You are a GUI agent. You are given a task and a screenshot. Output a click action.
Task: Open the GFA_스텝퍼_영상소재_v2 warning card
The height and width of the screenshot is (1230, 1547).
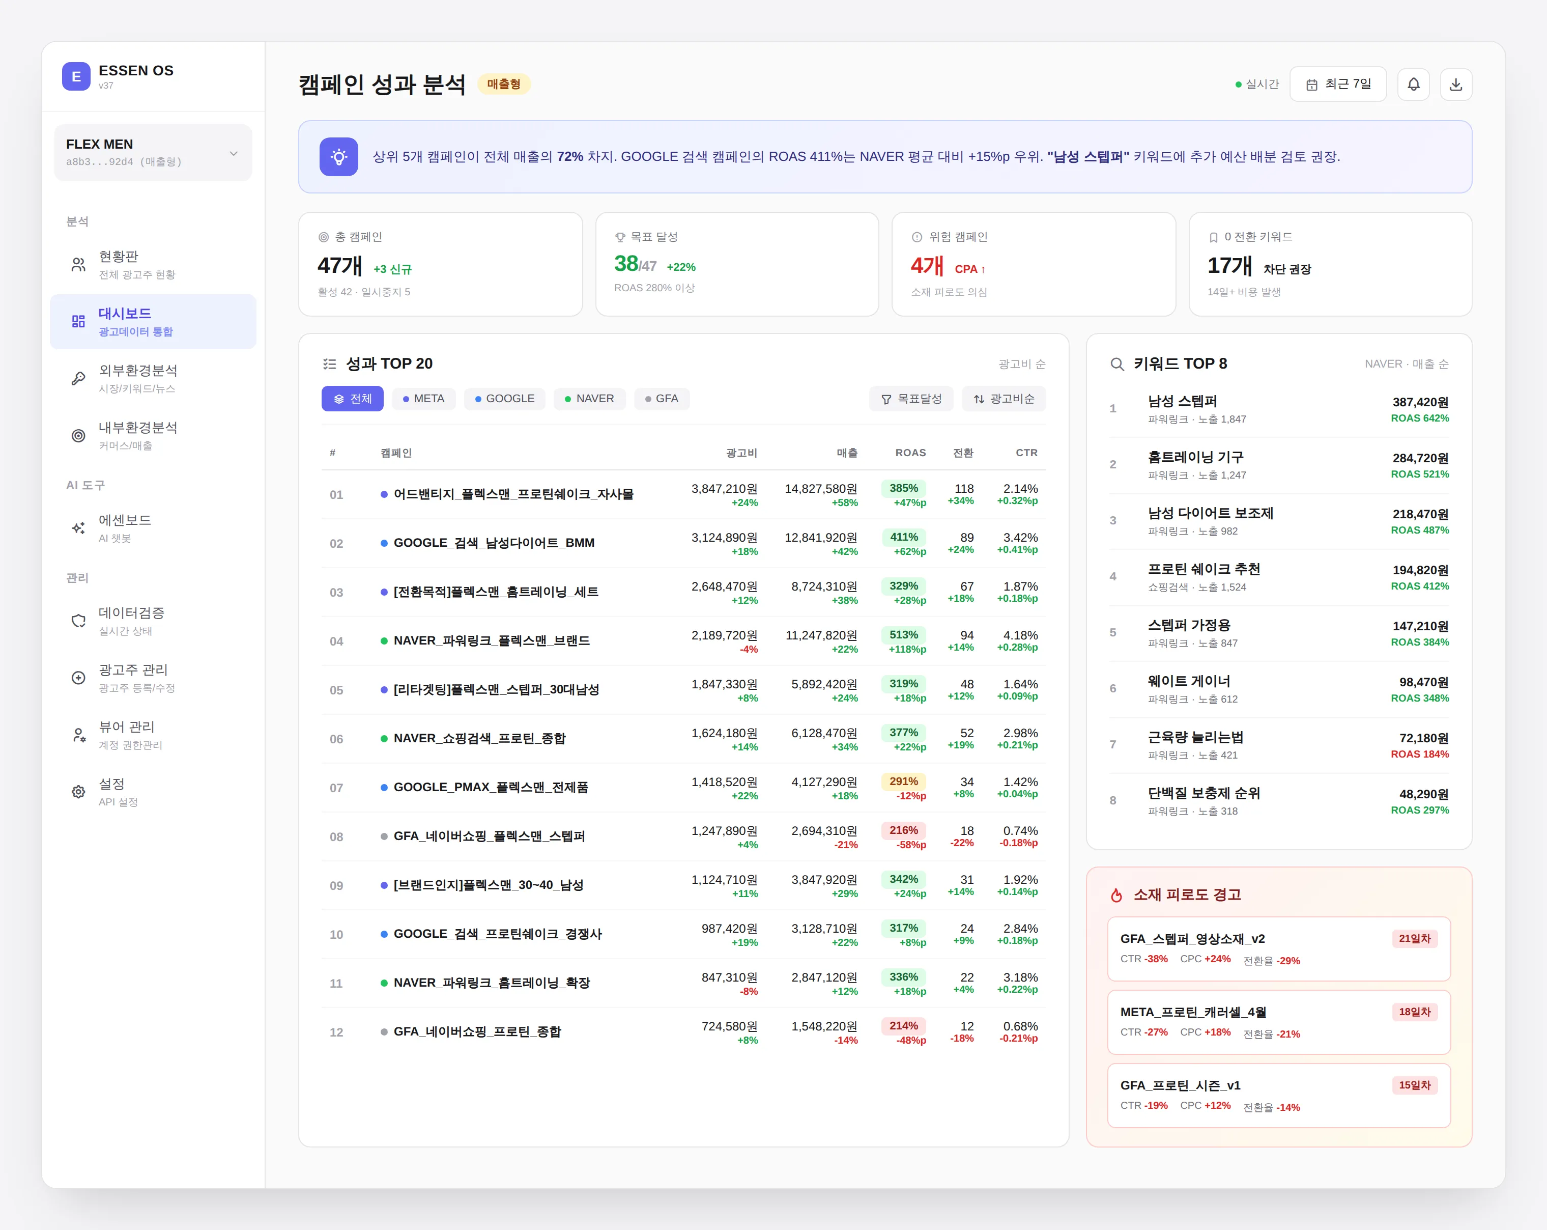pos(1279,948)
